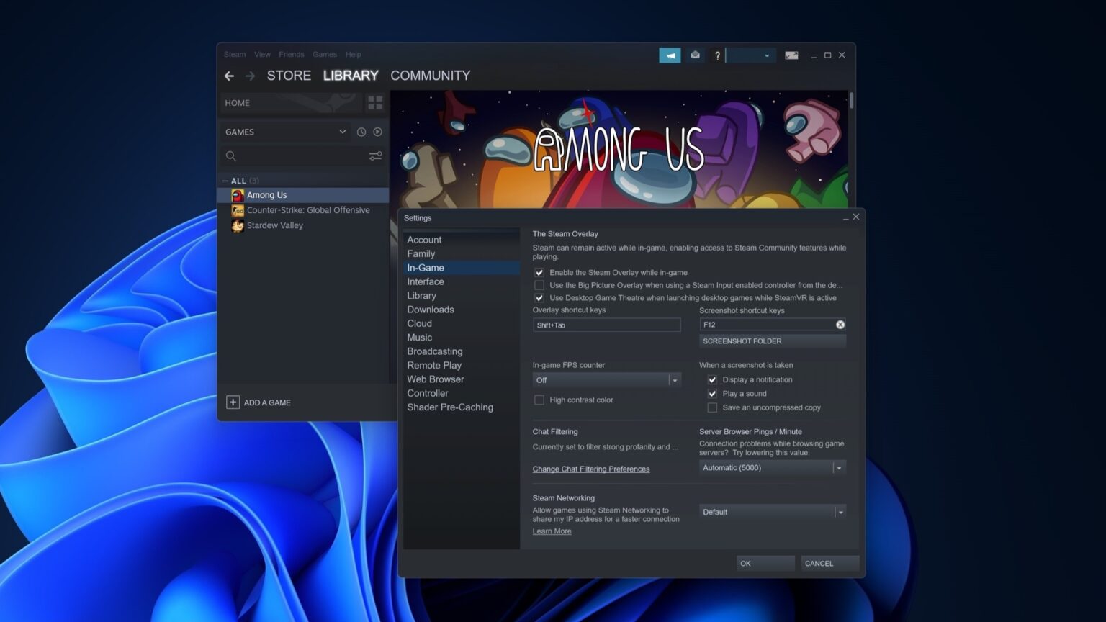
Task: Open the friends inbox envelope icon
Action: tap(695, 55)
